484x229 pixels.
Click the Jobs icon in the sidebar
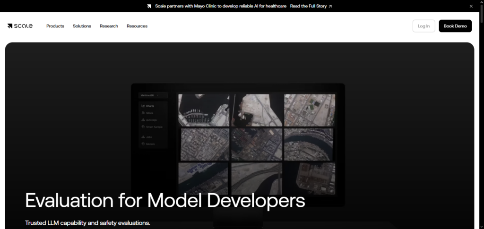pos(143,137)
